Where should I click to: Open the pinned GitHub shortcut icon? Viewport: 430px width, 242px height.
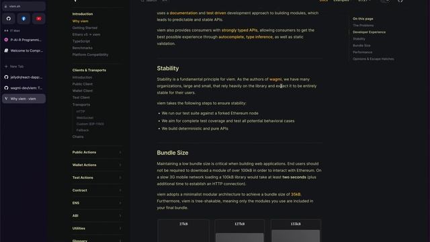[x=9, y=19]
